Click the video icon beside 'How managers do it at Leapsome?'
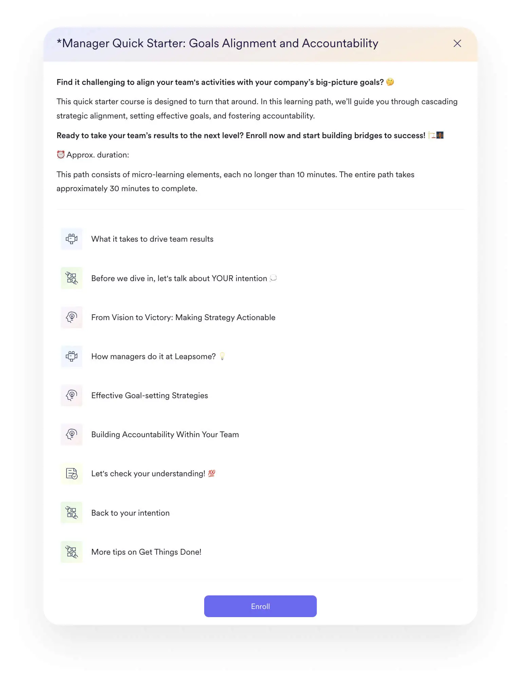 [x=71, y=356]
